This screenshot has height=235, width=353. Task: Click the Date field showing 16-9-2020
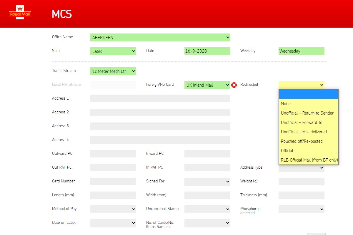click(207, 51)
